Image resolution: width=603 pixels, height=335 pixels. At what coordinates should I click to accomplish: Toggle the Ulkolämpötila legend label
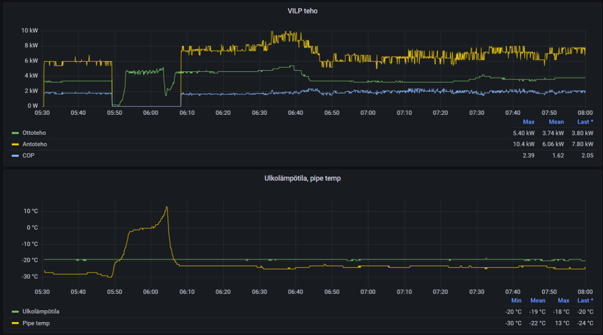(x=40, y=312)
